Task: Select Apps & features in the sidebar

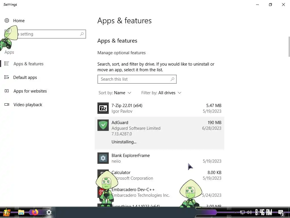Action: 29,64
